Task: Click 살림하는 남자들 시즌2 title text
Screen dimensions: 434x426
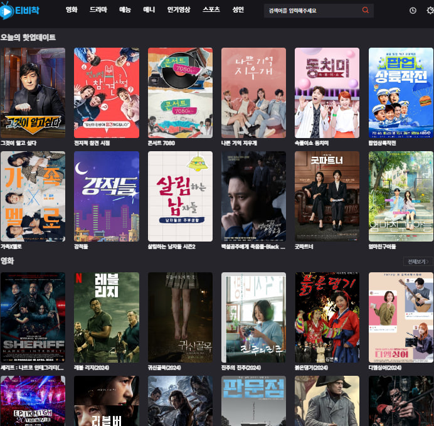Action: [172, 247]
